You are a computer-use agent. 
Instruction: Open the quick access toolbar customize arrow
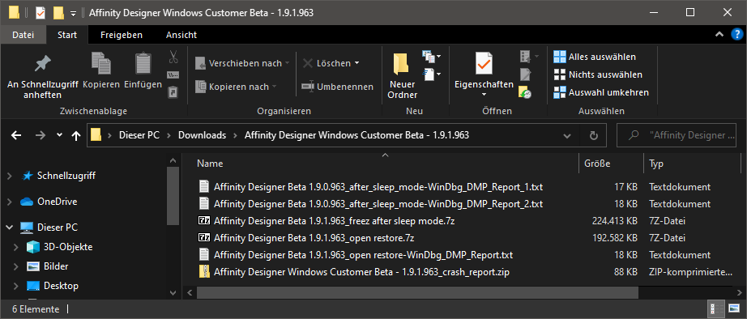click(73, 13)
